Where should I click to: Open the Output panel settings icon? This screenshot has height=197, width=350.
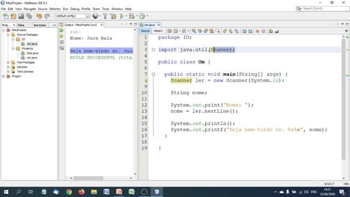coord(62,48)
